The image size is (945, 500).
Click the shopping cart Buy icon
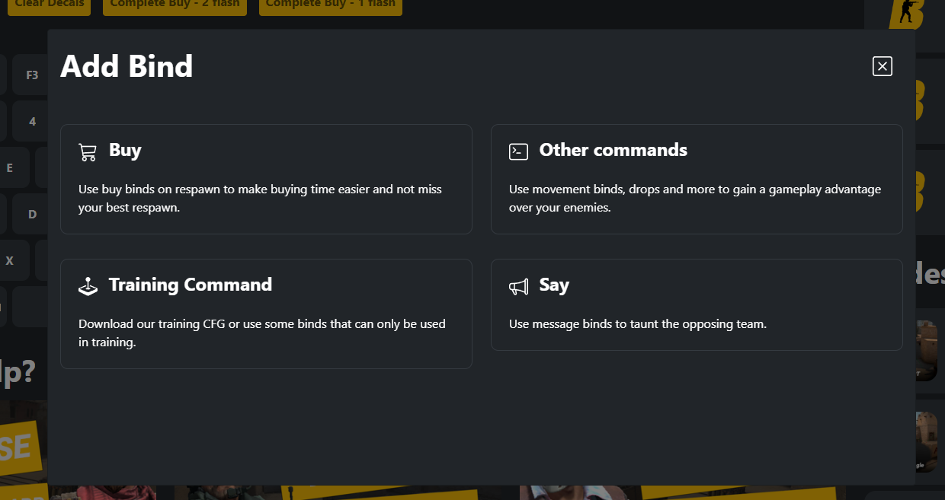click(88, 152)
